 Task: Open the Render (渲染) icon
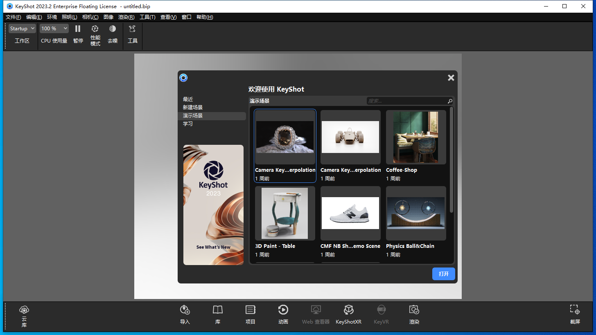[x=414, y=310]
